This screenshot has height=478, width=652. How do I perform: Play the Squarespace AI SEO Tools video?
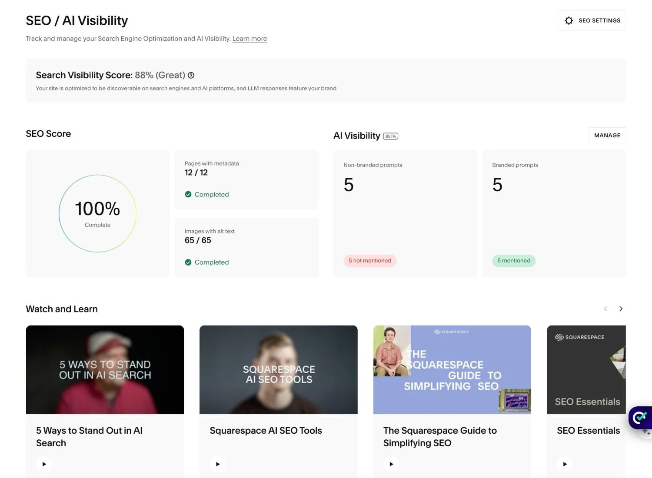coord(218,464)
